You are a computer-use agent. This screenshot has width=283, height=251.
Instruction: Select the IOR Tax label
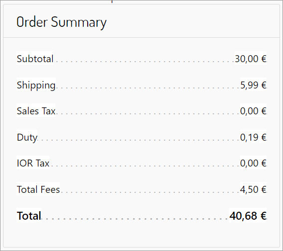click(x=33, y=163)
